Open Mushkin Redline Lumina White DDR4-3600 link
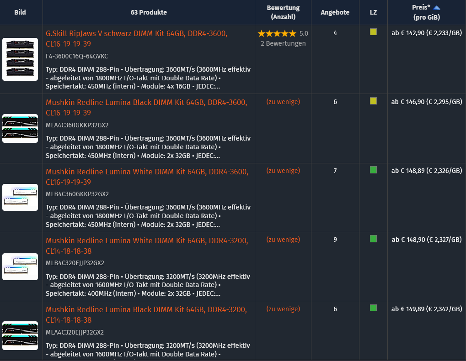Viewport: 466px width, 361px height. pyautogui.click(x=147, y=177)
